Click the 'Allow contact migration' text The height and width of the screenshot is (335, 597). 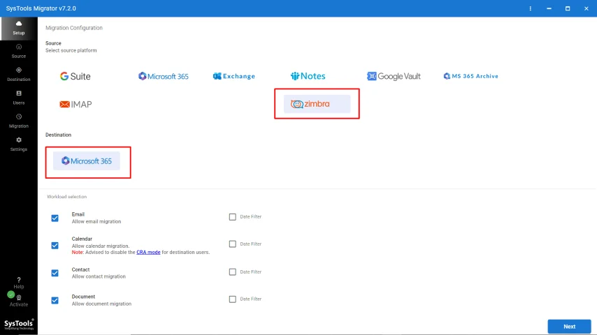coord(99,276)
